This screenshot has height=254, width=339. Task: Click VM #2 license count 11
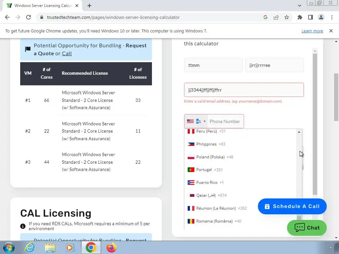point(138,131)
